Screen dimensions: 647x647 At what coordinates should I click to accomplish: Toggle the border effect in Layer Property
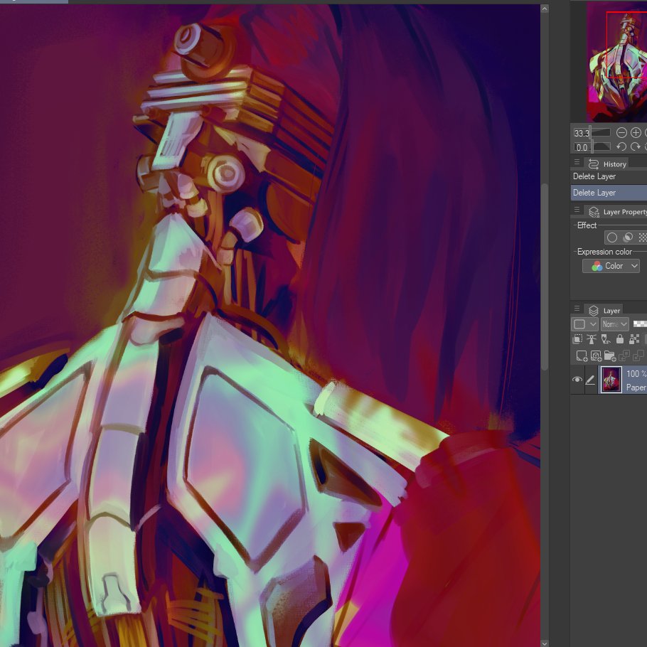pyautogui.click(x=611, y=237)
